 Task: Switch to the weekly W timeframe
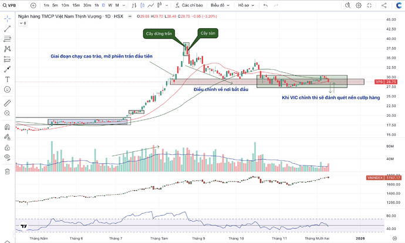point(110,5)
